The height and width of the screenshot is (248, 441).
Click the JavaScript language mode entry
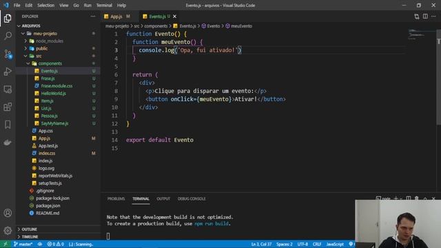click(335, 244)
